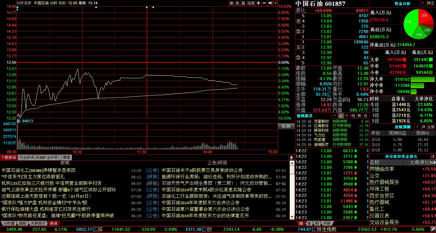Toggle the 竞 auction button on chart toolbar

pyautogui.click(x=237, y=3)
